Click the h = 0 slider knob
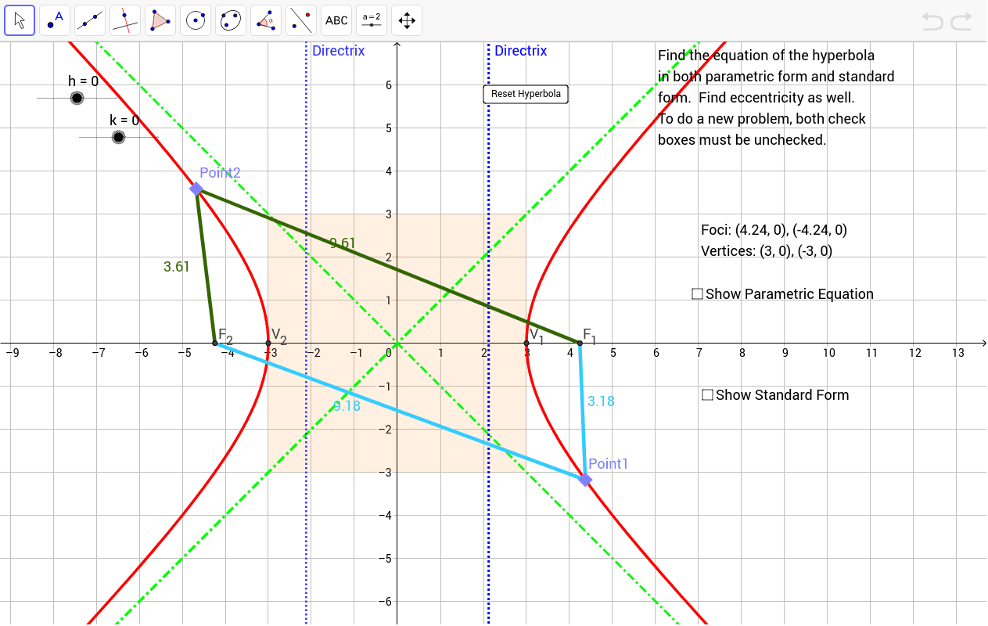 pos(77,98)
